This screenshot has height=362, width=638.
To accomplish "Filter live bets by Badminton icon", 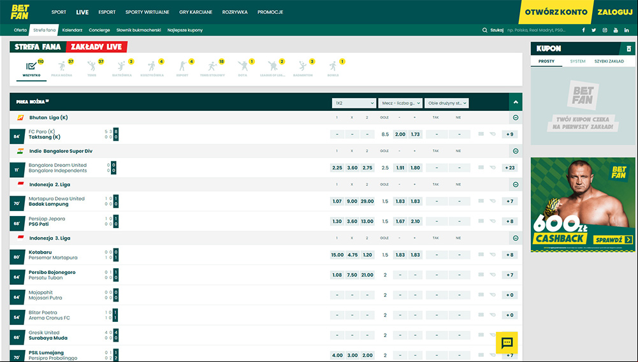I will click(x=303, y=66).
